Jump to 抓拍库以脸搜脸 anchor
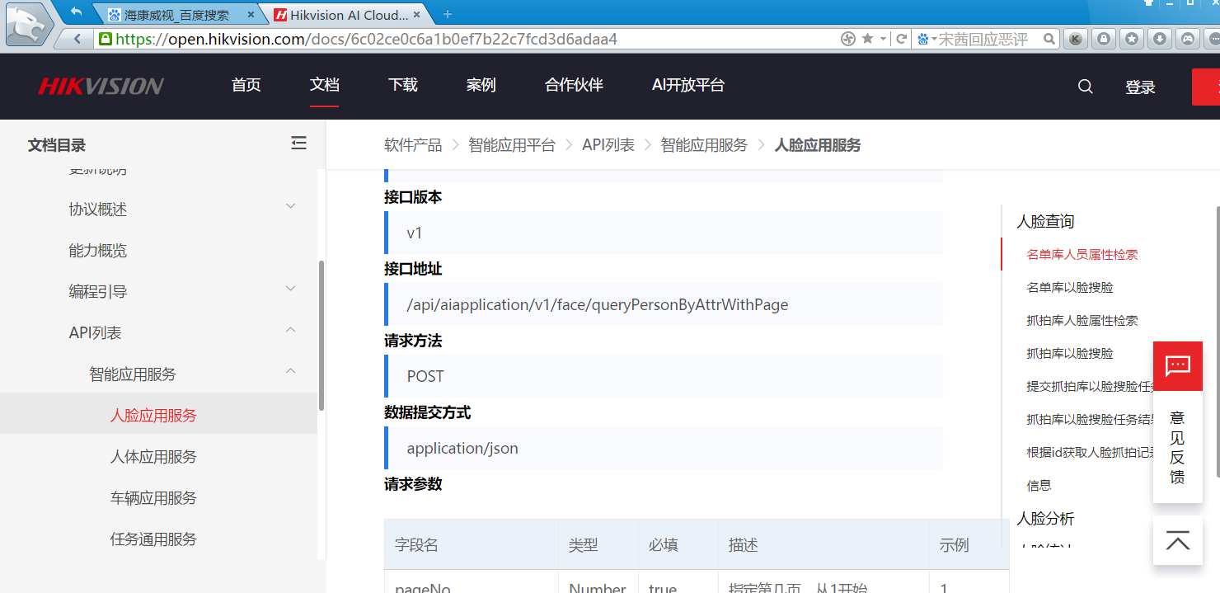Image resolution: width=1220 pixels, height=593 pixels. (x=1069, y=354)
